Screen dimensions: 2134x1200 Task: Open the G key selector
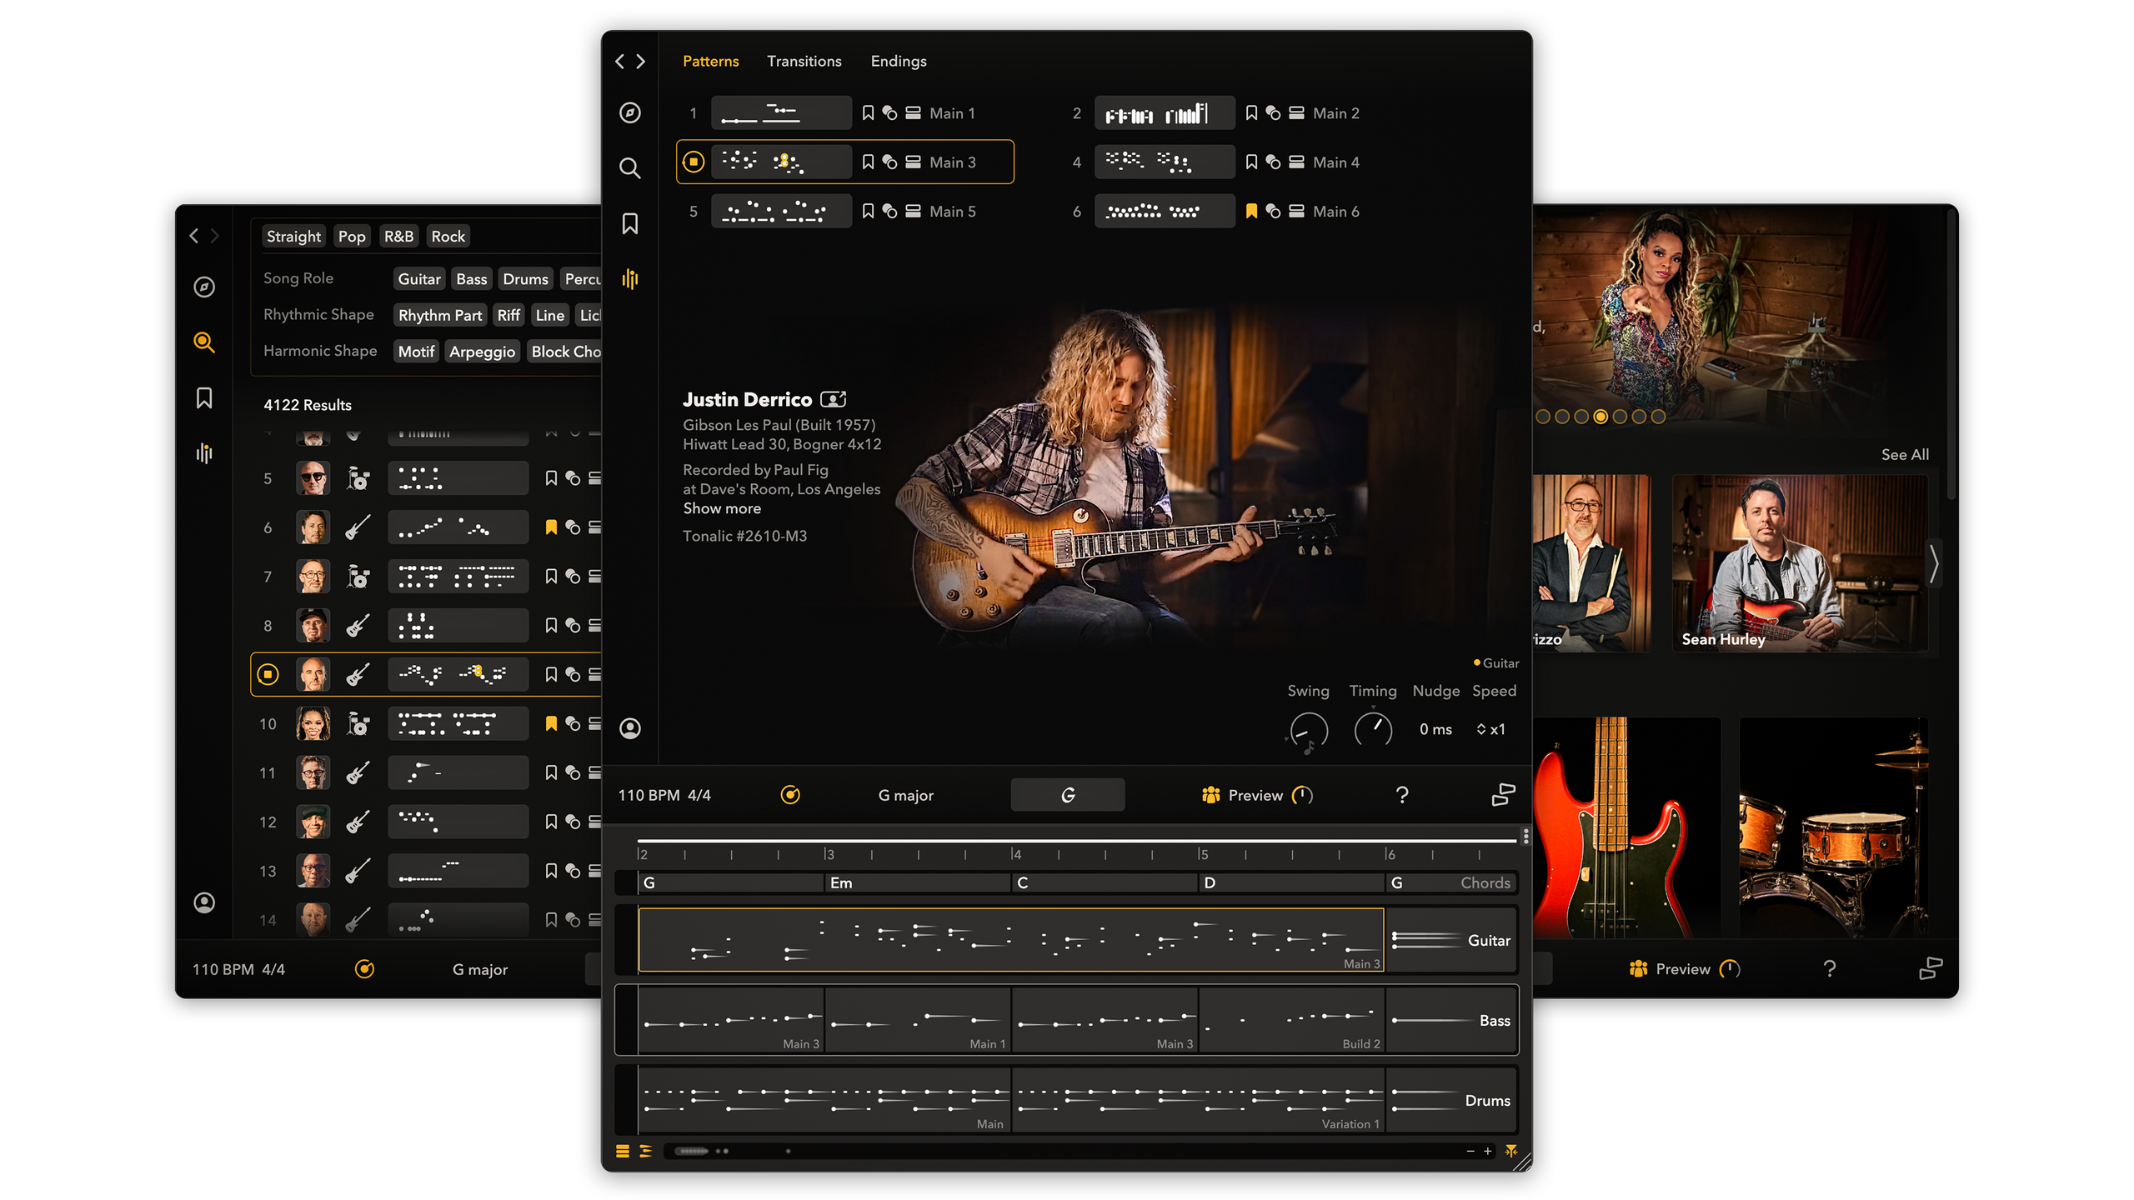1068,794
